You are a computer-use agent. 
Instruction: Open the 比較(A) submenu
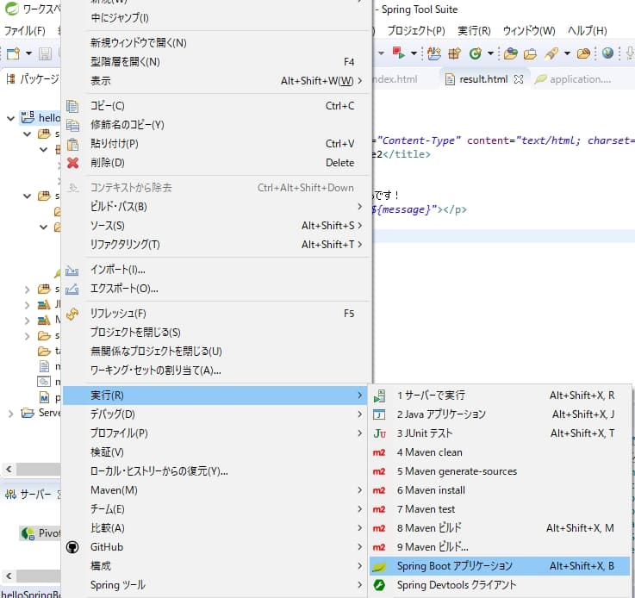click(x=215, y=528)
